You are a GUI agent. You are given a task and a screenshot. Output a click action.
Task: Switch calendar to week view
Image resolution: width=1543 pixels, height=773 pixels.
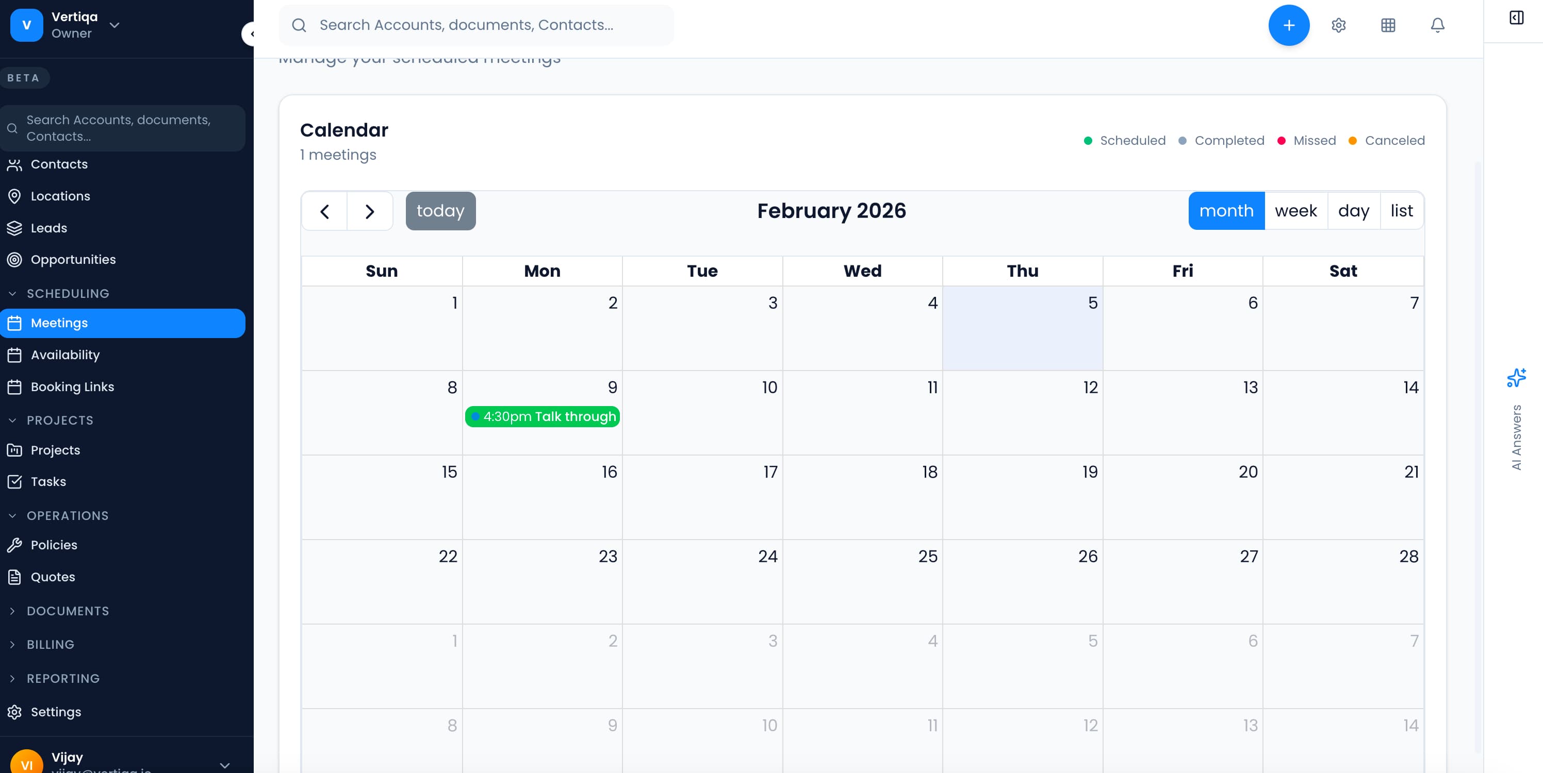click(1296, 211)
